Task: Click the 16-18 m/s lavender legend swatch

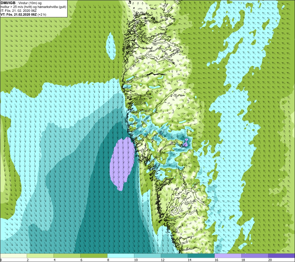Action: pyautogui.click(x=228, y=256)
